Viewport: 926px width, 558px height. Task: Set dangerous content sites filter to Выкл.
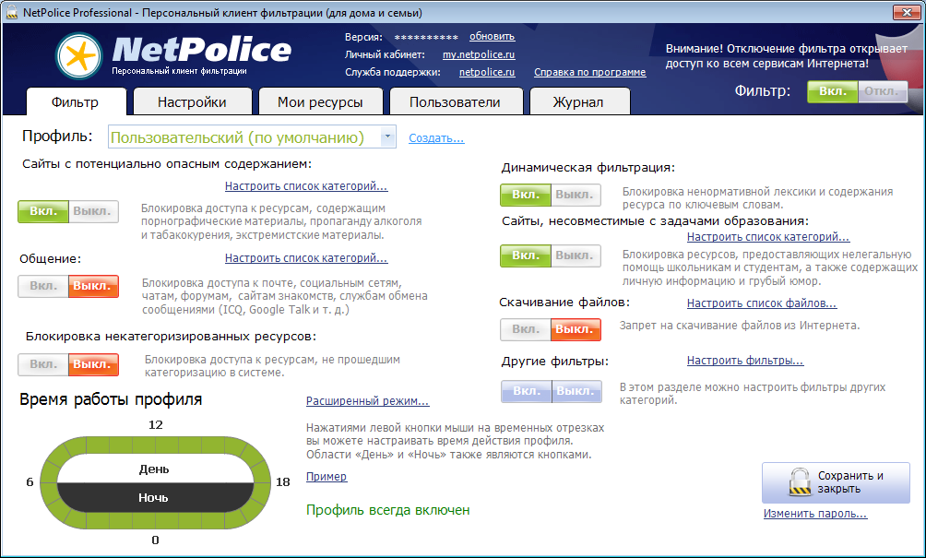tap(93, 211)
